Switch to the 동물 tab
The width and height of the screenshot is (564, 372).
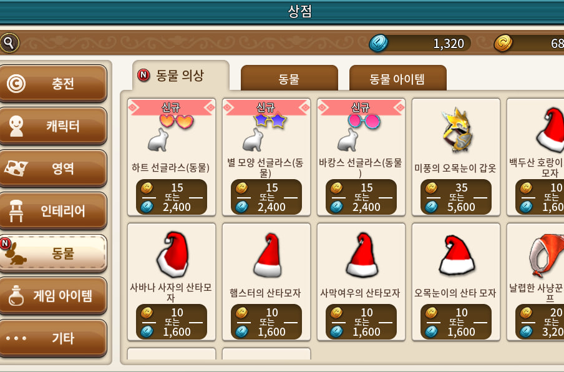coord(289,79)
